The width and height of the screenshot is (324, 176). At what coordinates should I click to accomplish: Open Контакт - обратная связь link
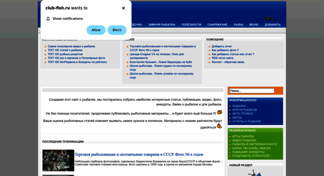point(228,62)
